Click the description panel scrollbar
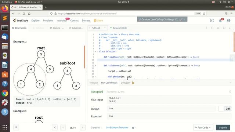 (84, 57)
